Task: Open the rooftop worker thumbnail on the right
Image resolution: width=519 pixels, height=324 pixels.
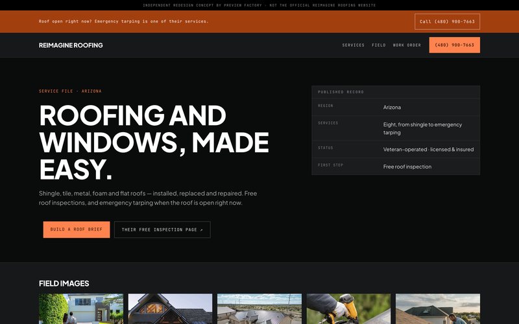Action: (x=438, y=309)
